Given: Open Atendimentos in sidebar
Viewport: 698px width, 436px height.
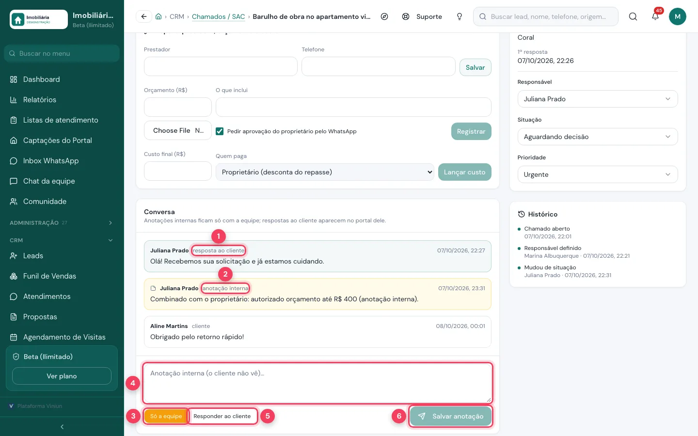Looking at the screenshot, I should 62,296.
